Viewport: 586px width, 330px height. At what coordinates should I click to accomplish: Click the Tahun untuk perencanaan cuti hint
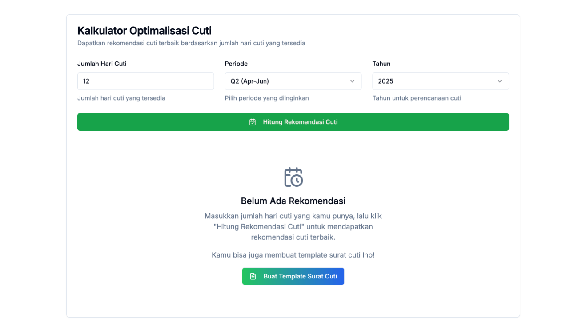417,98
